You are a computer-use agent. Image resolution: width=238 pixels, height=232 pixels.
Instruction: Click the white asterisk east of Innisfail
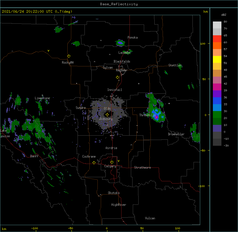click(139, 83)
